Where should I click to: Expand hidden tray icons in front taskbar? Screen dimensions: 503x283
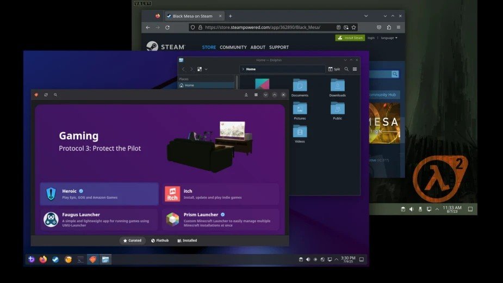tap(337, 259)
